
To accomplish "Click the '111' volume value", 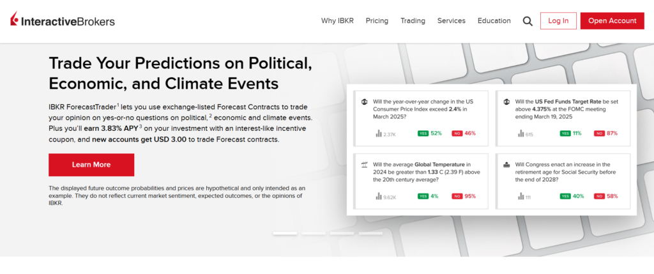I will pos(528,197).
